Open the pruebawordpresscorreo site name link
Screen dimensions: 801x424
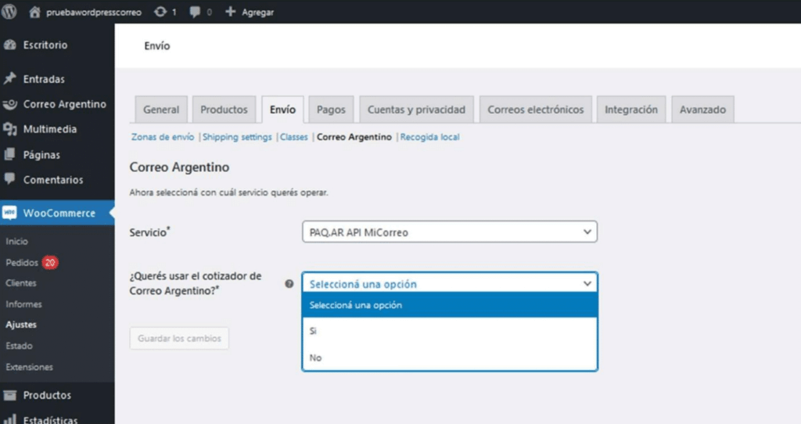[x=94, y=12]
